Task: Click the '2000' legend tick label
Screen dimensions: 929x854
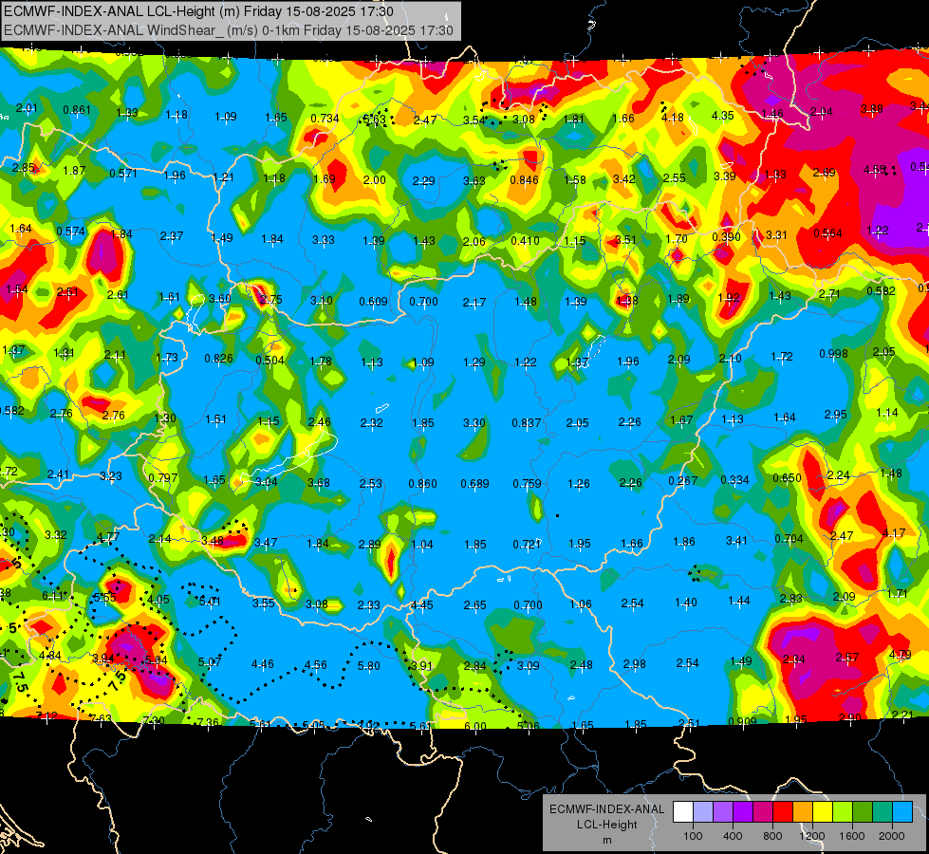Action: (x=892, y=836)
